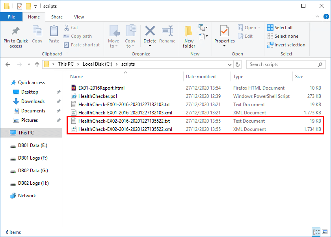This screenshot has width=331, height=237.
Task: Go up one folder level
Action: (x=37, y=64)
